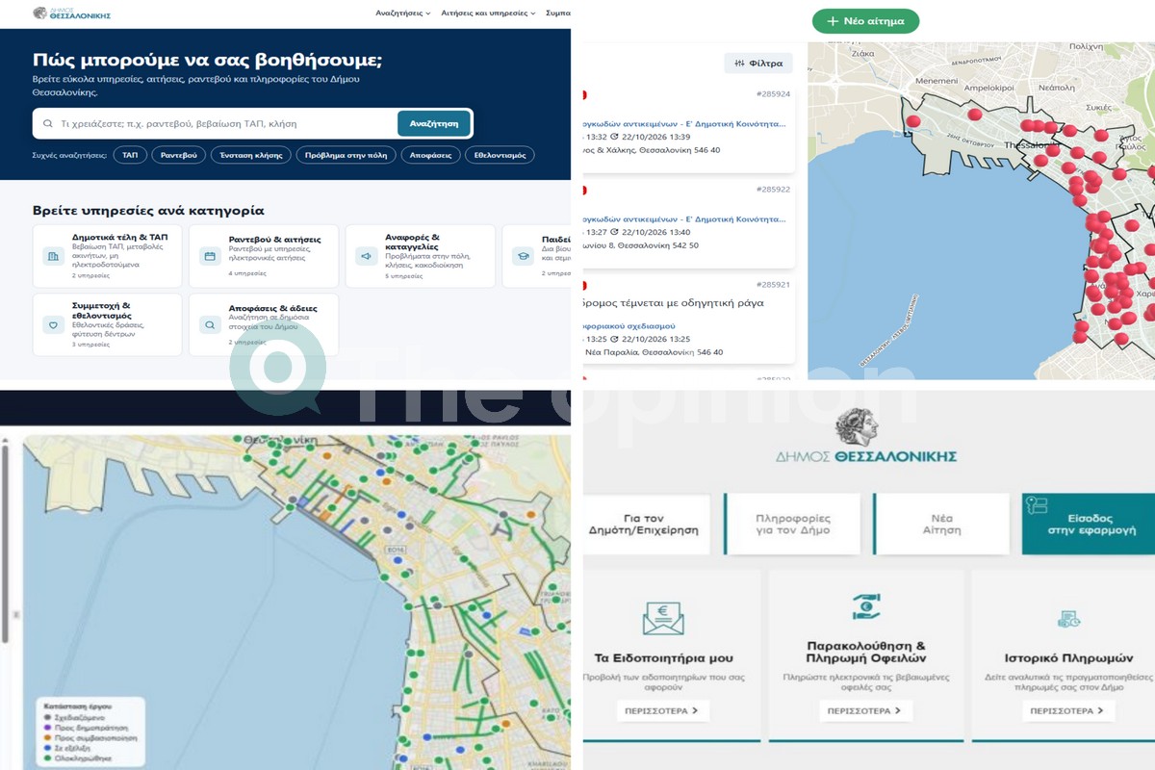Image resolution: width=1155 pixels, height=770 pixels.
Task: Expand the Αιτήσεις και υπηρεσίες dropdown
Action: (489, 13)
